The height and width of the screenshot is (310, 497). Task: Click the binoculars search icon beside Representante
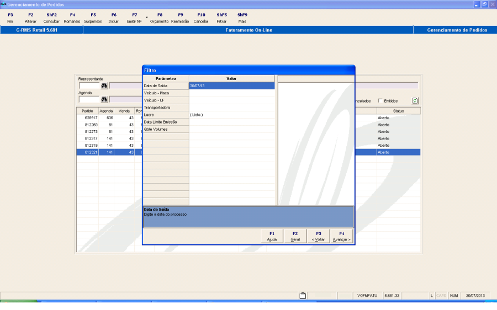[x=104, y=85]
